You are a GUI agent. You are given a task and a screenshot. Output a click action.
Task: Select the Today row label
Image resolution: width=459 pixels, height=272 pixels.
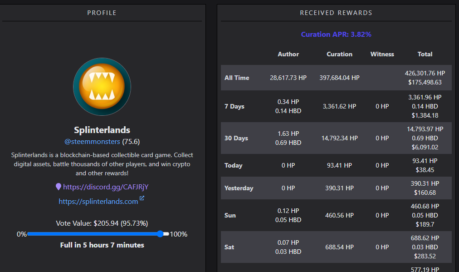pyautogui.click(x=233, y=165)
